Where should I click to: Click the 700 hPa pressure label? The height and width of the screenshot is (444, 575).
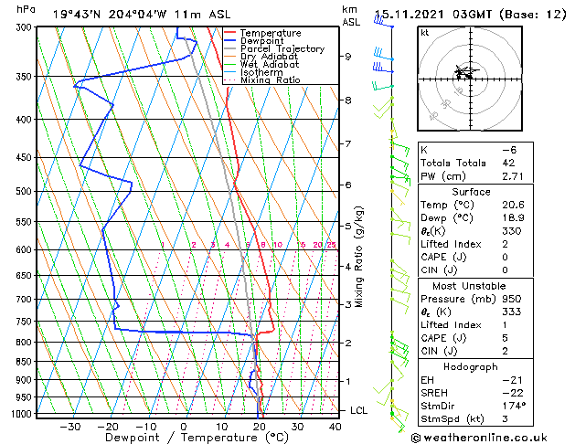26,300
